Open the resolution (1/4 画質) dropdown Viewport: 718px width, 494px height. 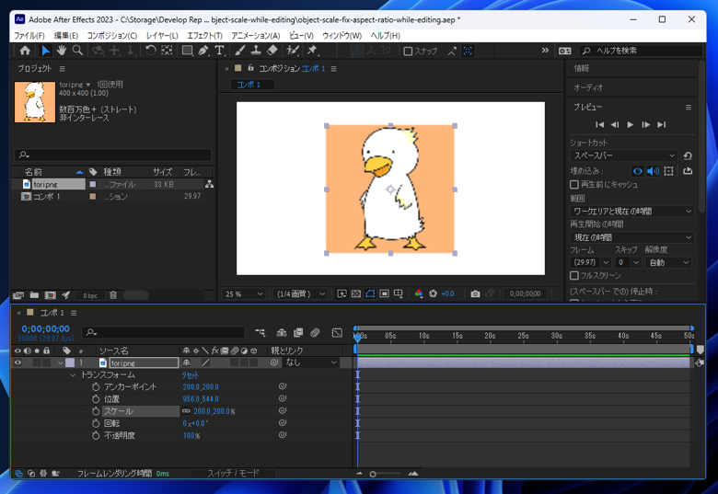(301, 293)
